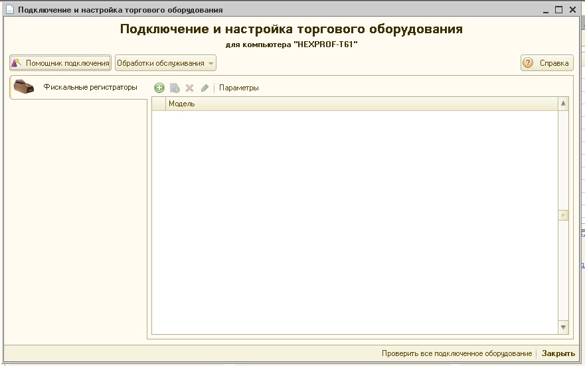Click the green plus add device icon
Screen dimensions: 585x366
click(x=159, y=88)
